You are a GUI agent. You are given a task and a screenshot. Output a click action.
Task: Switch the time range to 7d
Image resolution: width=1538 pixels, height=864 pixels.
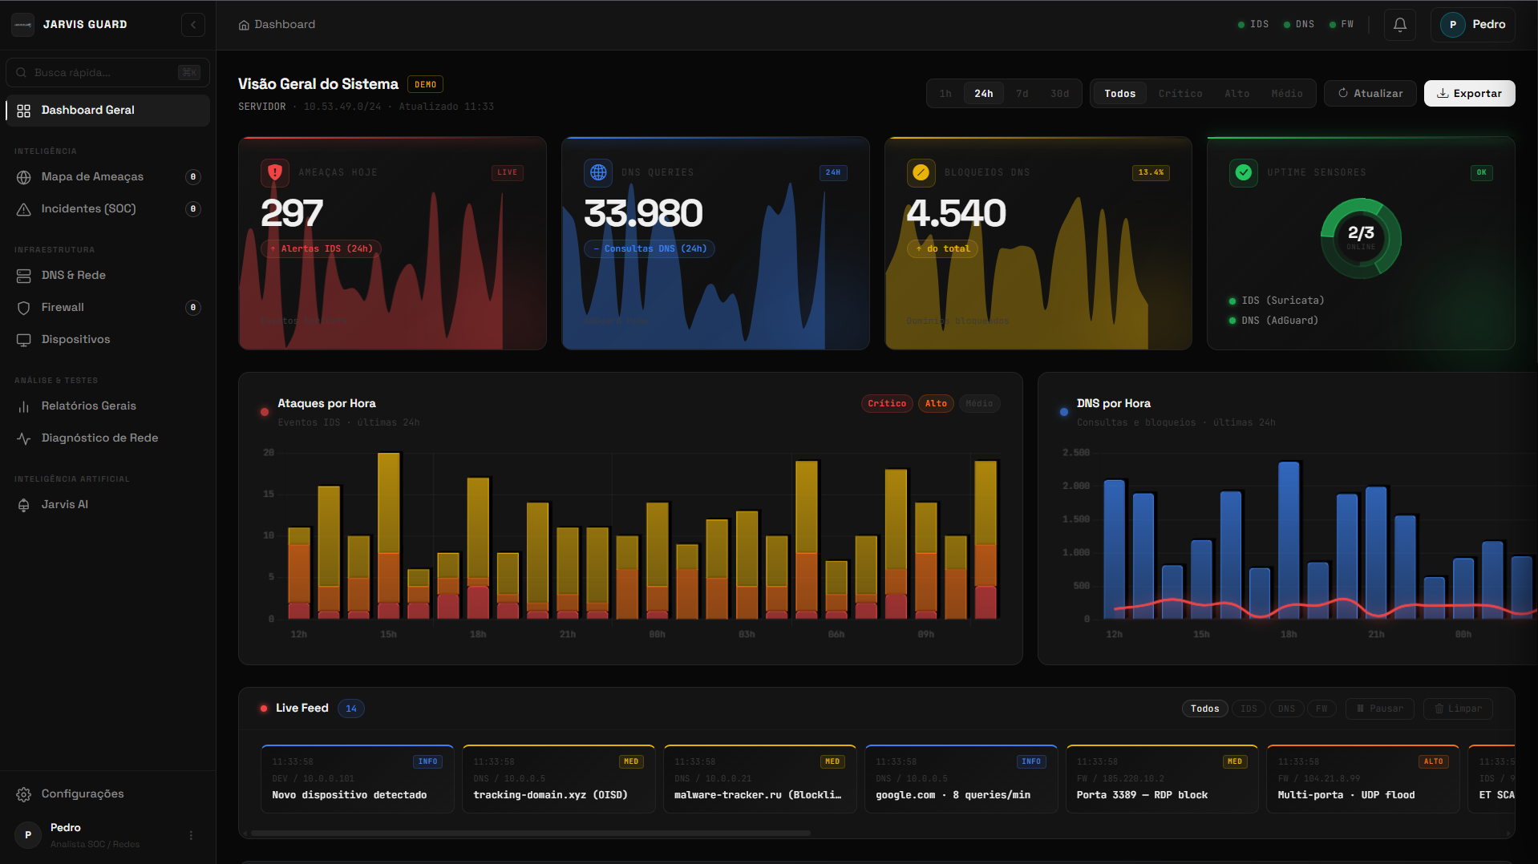point(1022,93)
